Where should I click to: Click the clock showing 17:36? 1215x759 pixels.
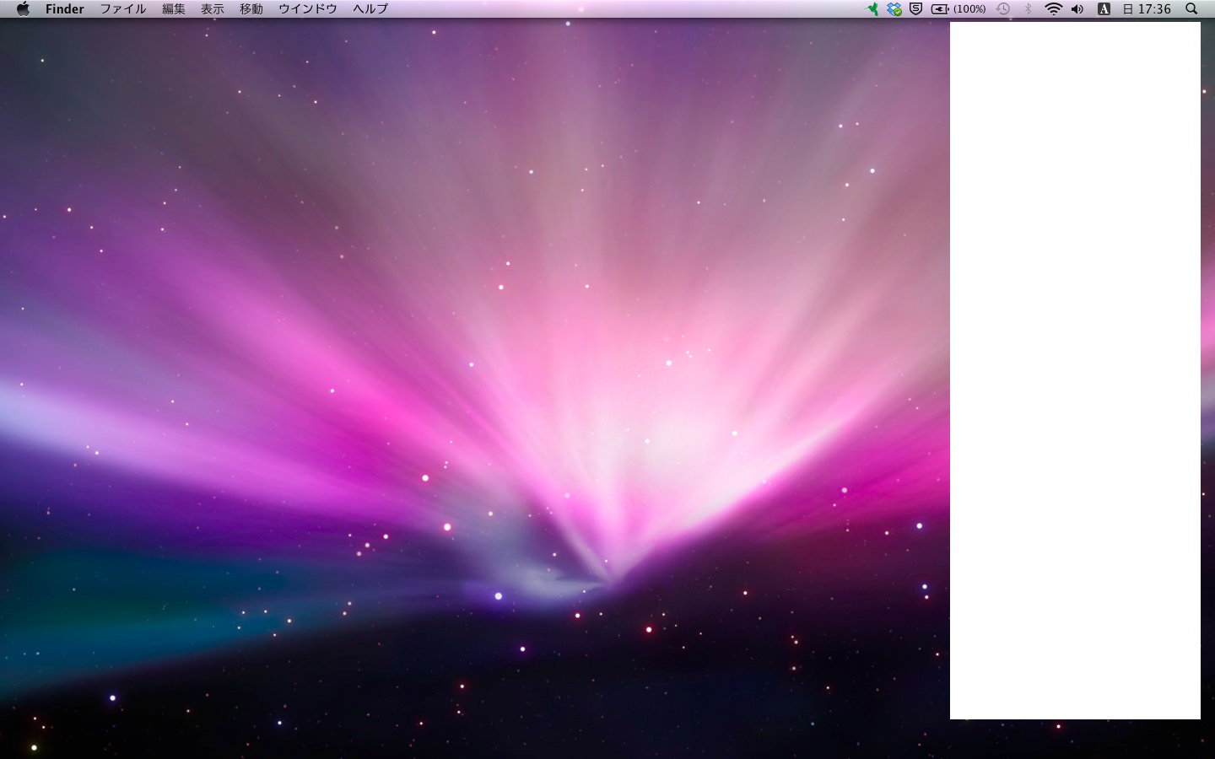(x=1147, y=9)
